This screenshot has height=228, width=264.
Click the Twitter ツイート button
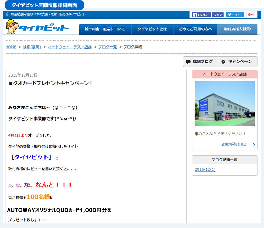point(235,15)
